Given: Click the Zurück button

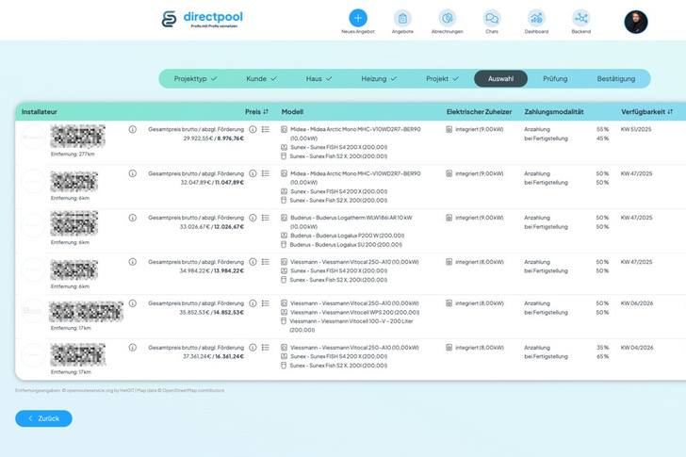Looking at the screenshot, I should coord(43,418).
